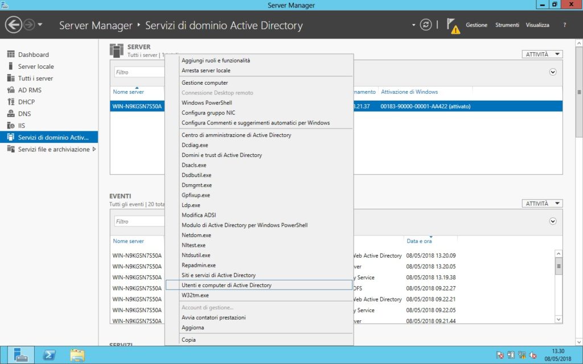The image size is (583, 364).
Task: Click the server Filtro input field
Action: (x=139, y=72)
